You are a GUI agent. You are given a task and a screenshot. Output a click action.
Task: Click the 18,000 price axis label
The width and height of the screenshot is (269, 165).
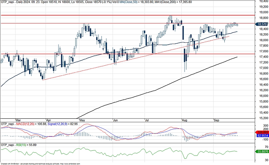[x=264, y=40]
